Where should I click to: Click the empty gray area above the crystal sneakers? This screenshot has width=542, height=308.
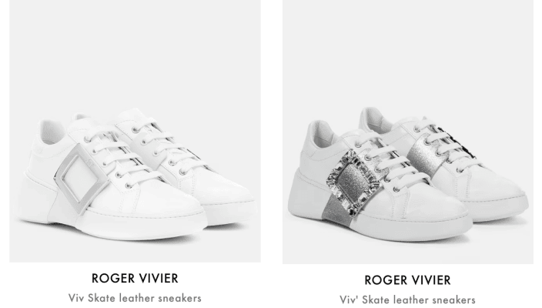click(408, 52)
